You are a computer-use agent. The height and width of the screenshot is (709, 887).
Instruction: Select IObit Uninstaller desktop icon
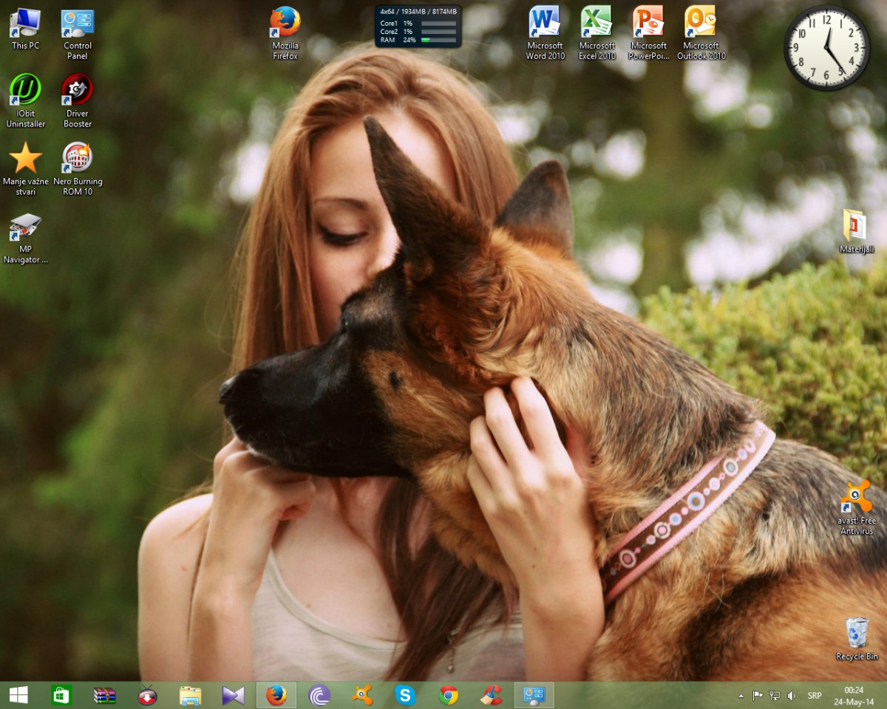click(25, 90)
